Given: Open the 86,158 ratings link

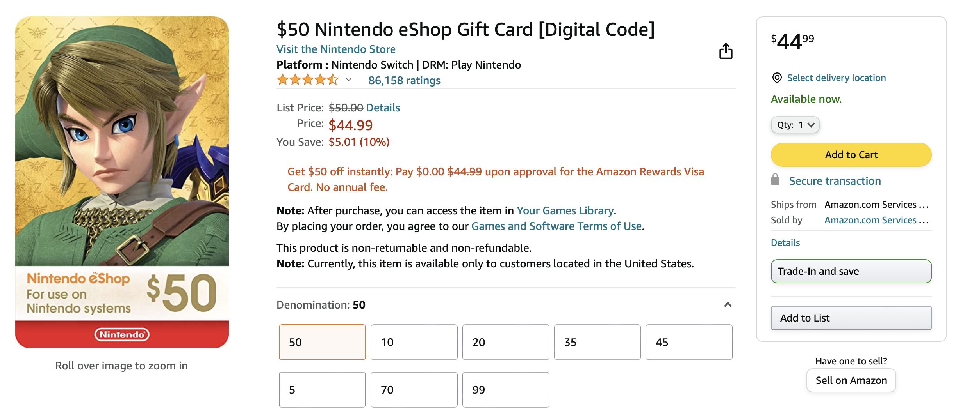Looking at the screenshot, I should [404, 80].
